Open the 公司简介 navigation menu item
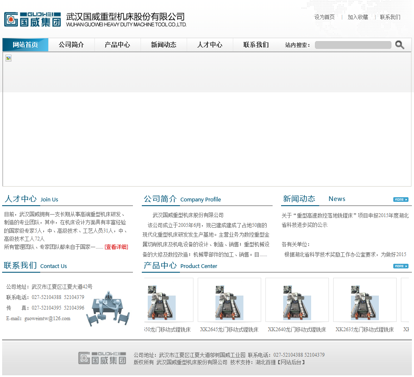 pos(71,45)
